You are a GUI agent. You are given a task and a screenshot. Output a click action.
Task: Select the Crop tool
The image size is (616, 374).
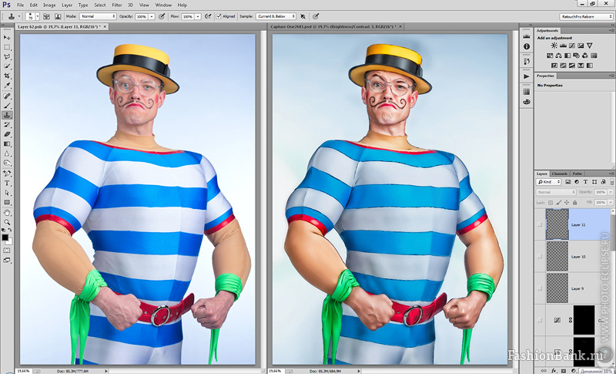tap(7, 76)
